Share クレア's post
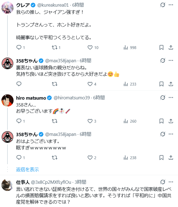This screenshot has height=207, width=178. click(171, 48)
